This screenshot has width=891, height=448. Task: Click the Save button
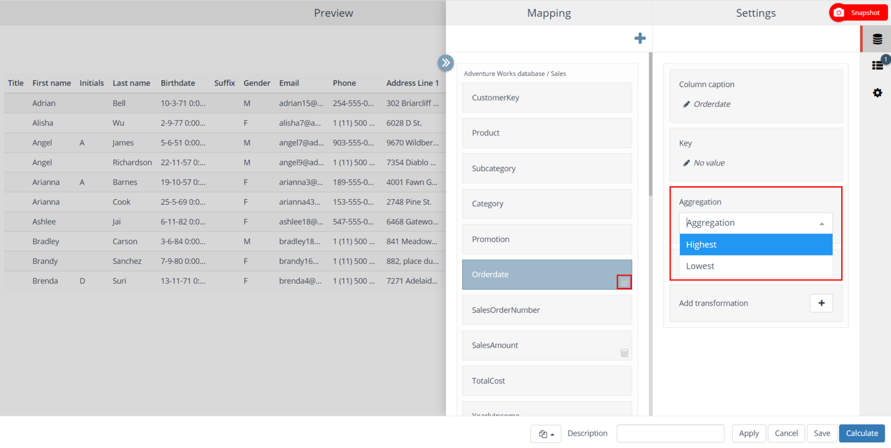(821, 433)
